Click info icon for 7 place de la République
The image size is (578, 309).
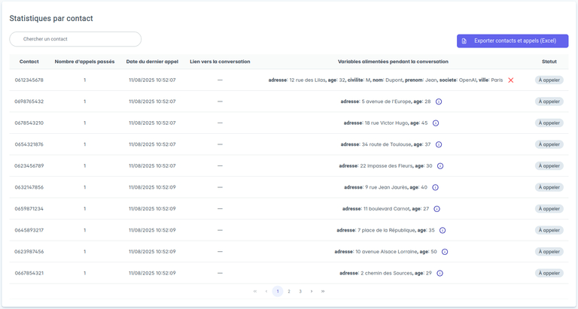point(442,230)
